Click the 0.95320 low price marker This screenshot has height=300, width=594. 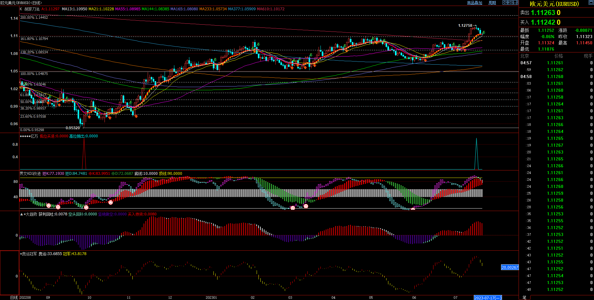point(73,128)
